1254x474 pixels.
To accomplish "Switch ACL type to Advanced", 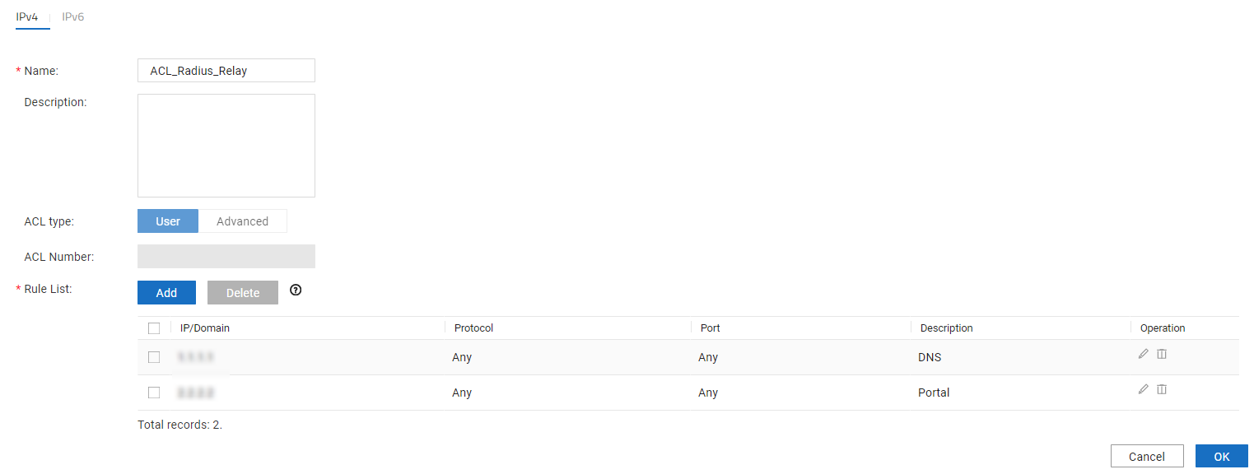I will 242,221.
